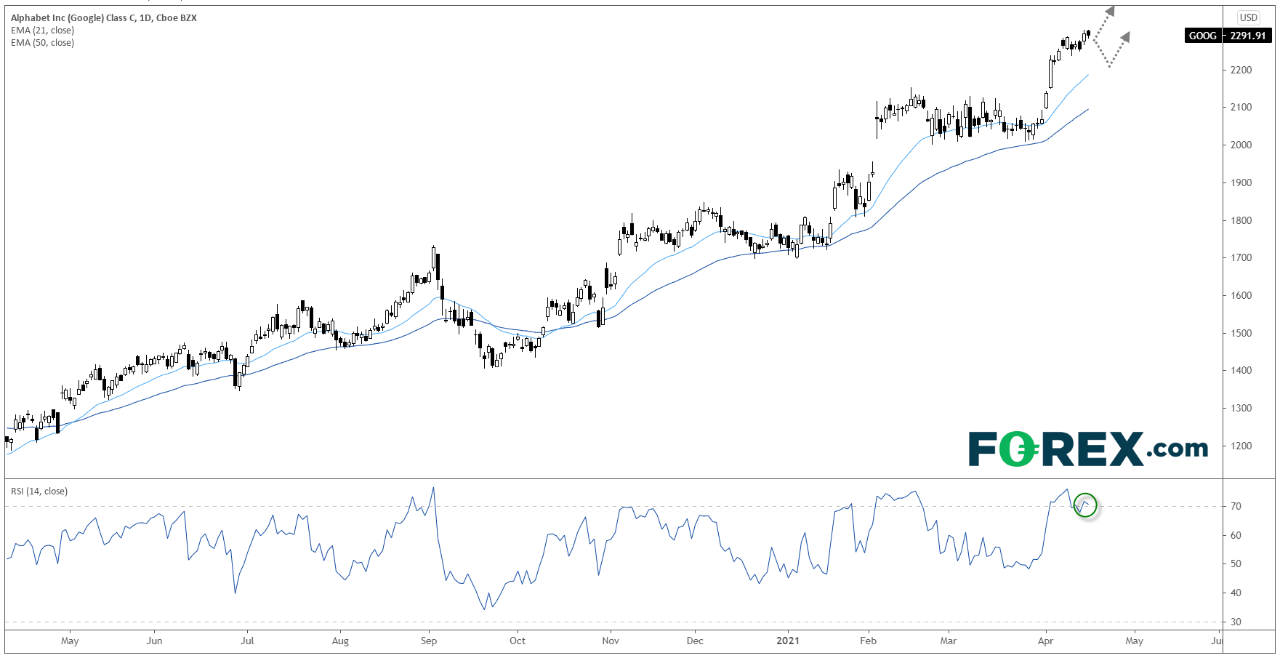Click the 1200 price axis label
The image size is (1280, 658).
[x=1241, y=446]
